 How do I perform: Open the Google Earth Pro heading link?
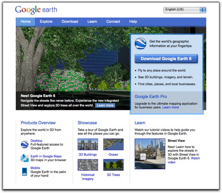coord(151,96)
